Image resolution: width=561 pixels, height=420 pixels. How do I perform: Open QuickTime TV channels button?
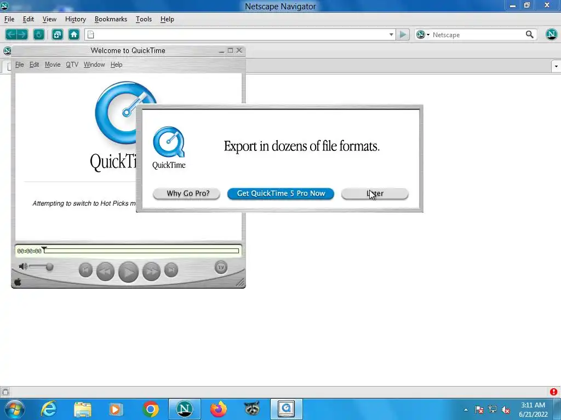[221, 267]
